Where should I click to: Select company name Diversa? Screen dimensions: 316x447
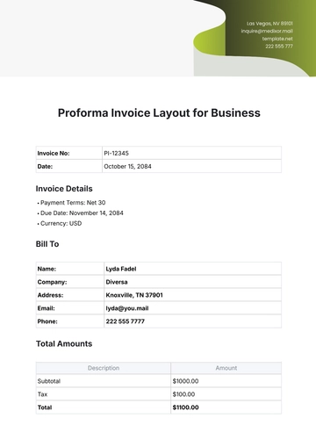point(117,282)
